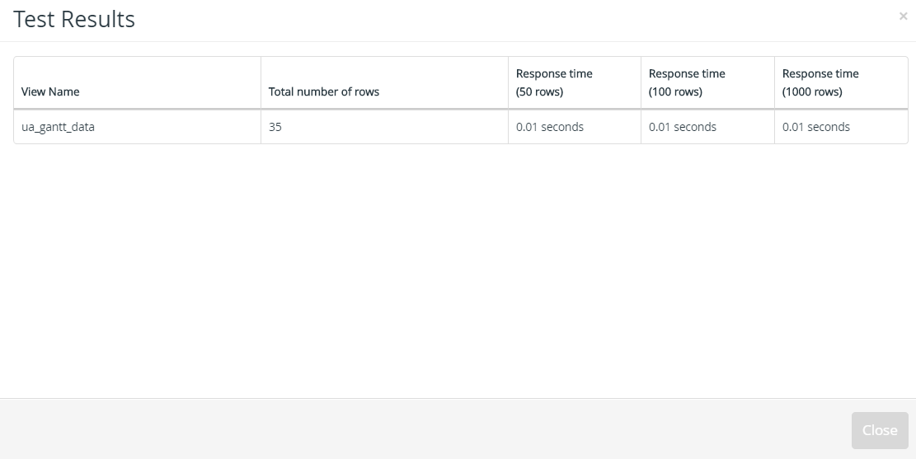
Task: Click 0.01 seconds under the 100 rows column
Action: 683,127
